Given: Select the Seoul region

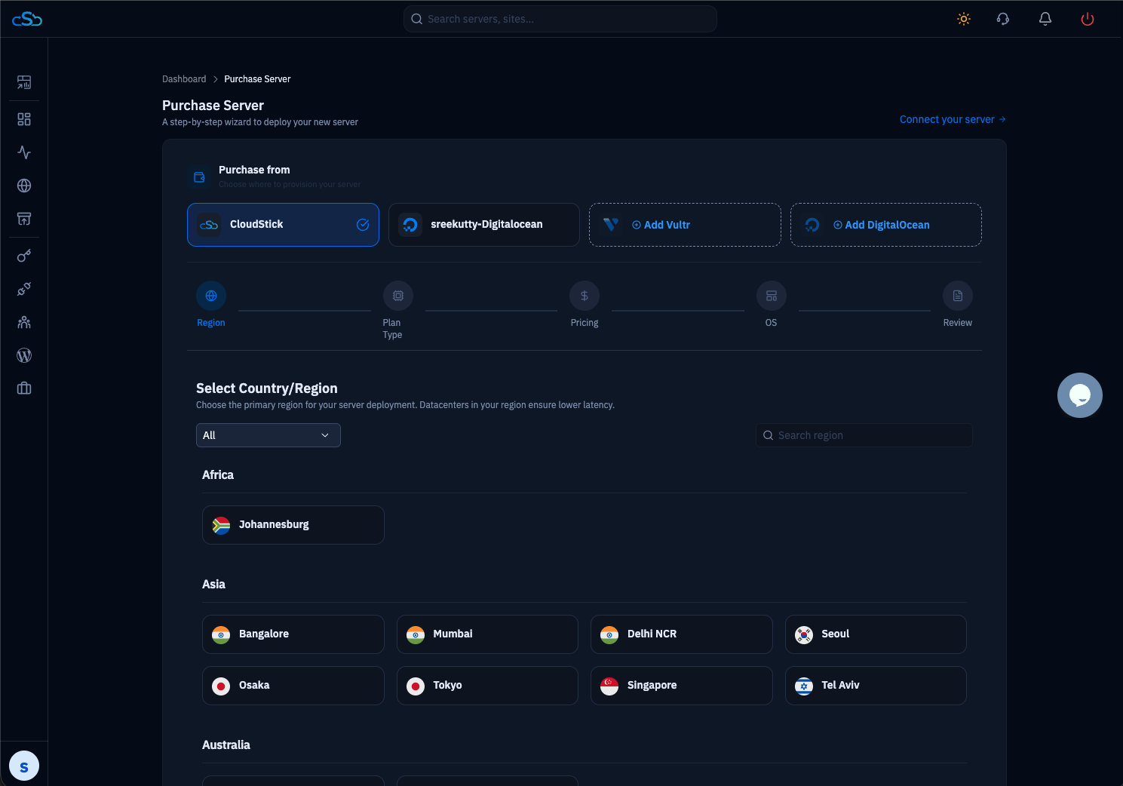Looking at the screenshot, I should [x=876, y=634].
